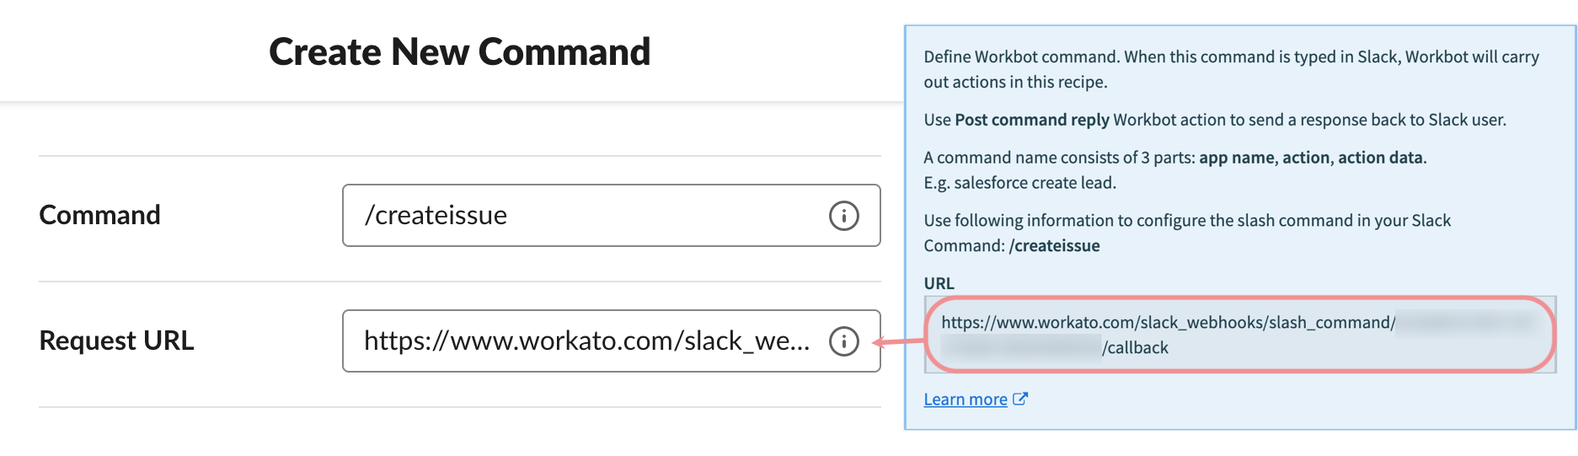Image resolution: width=1578 pixels, height=456 pixels.
Task: Click the bold /createissue text in the tooltip
Action: (1055, 246)
